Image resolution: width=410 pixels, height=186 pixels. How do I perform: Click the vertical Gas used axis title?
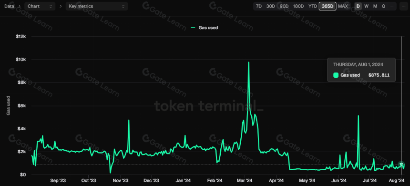9,106
